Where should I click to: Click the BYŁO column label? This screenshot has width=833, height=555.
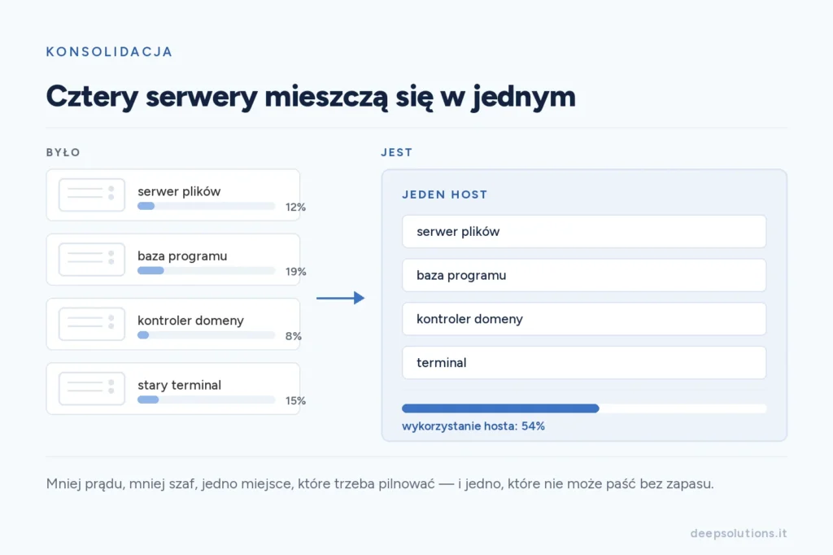click(63, 152)
